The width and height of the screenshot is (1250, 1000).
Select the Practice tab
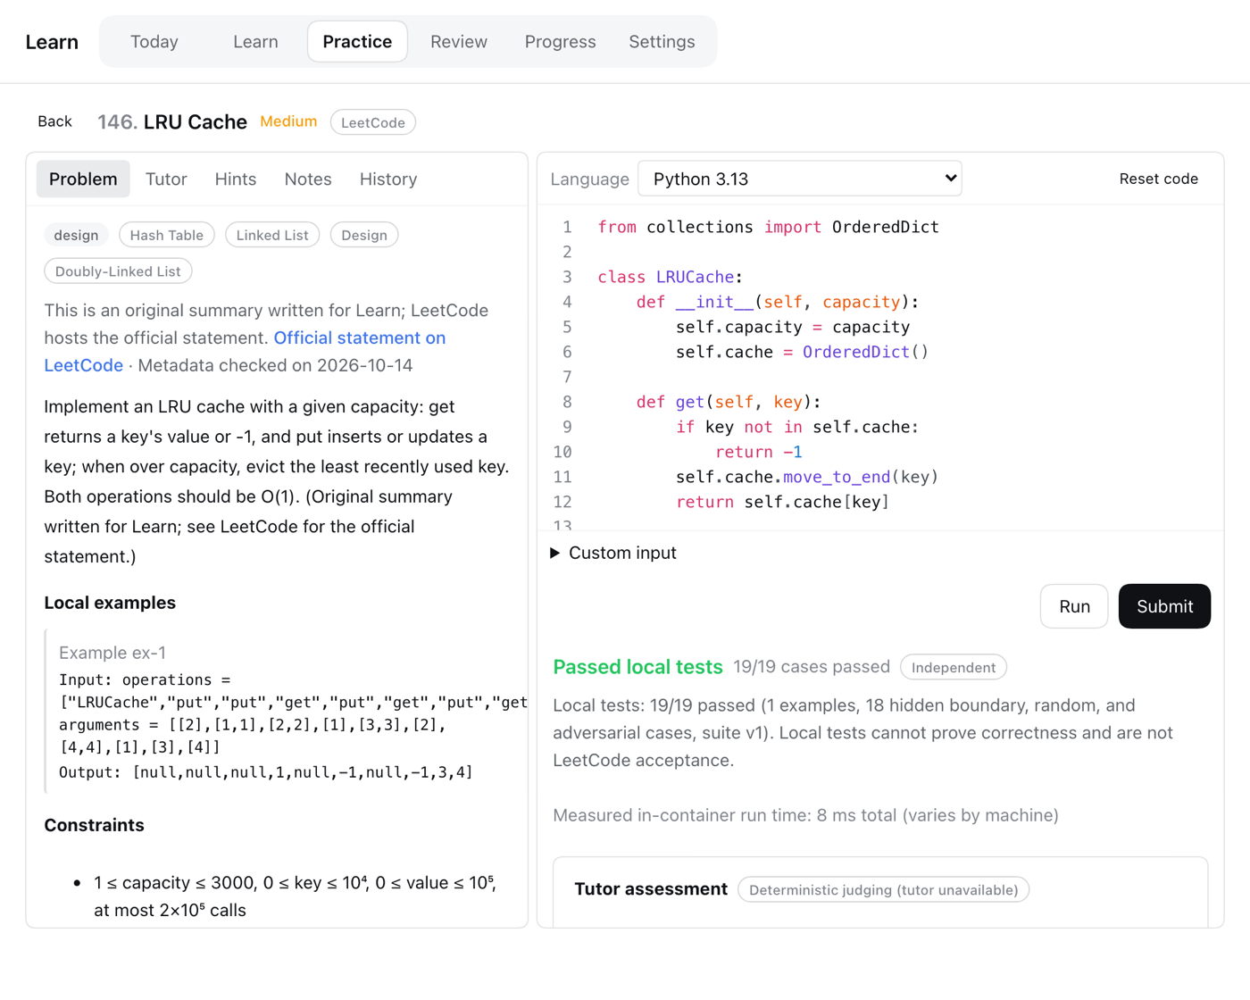[357, 42]
